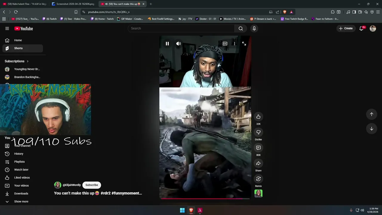
Task: Toggle closed captions on the Short
Action: coord(225,44)
